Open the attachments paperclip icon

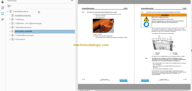(x=2, y=19)
